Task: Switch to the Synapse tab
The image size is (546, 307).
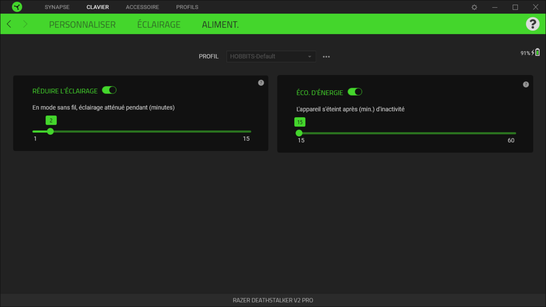Action: point(57,7)
